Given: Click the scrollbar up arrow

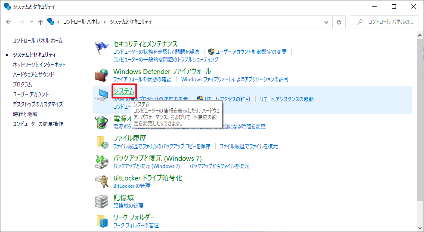Looking at the screenshot, I should [420, 35].
